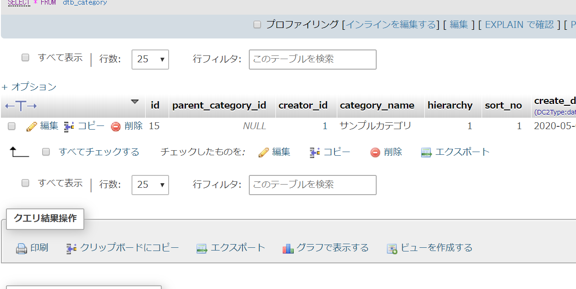Open インラインを編集する link

(390, 25)
